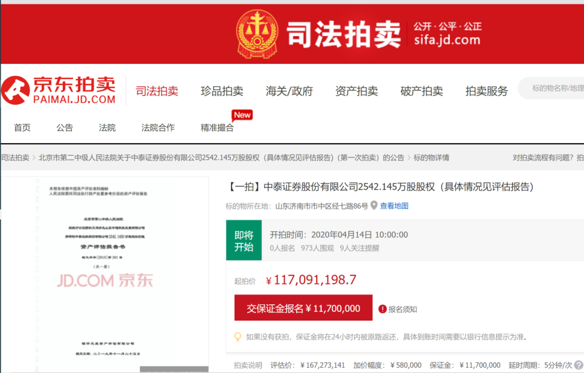Click the 标的物详情 breadcrumb
This screenshot has height=373, width=584.
pyautogui.click(x=432, y=157)
